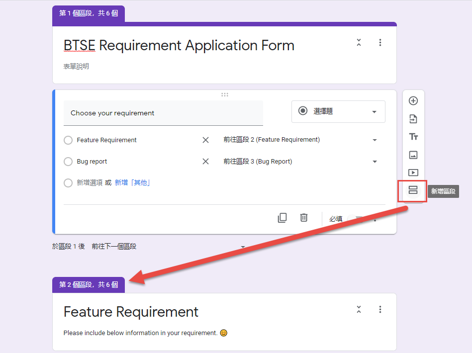Edit the Feature Requirement section title

[x=131, y=312]
